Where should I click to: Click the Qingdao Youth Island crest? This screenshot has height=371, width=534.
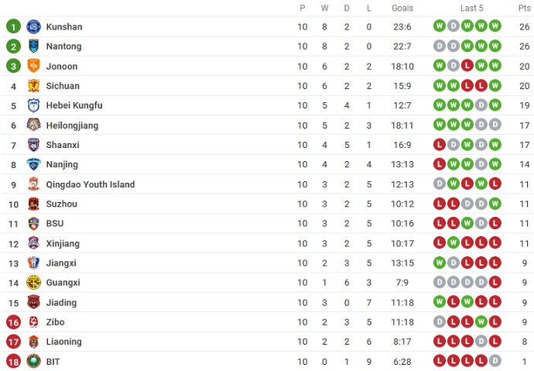pyautogui.click(x=33, y=184)
